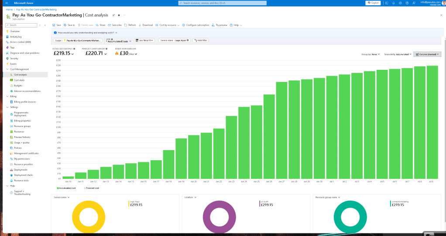Collapse the Billing section in sidebar
446x236 pixels.
point(7,96)
